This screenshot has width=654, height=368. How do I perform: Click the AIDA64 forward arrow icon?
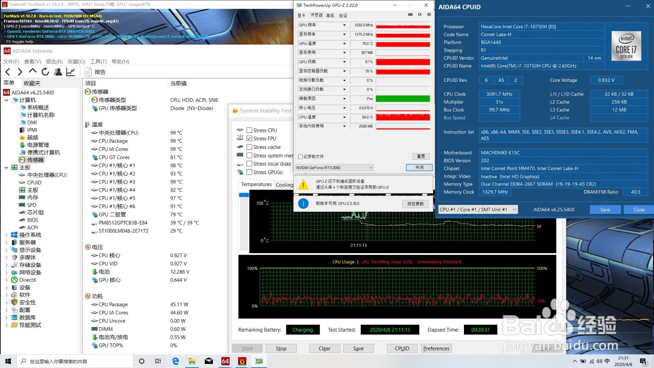20,72
